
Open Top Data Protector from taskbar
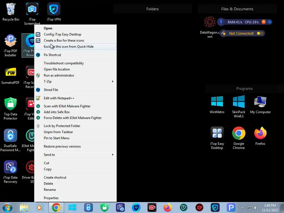point(105,207)
